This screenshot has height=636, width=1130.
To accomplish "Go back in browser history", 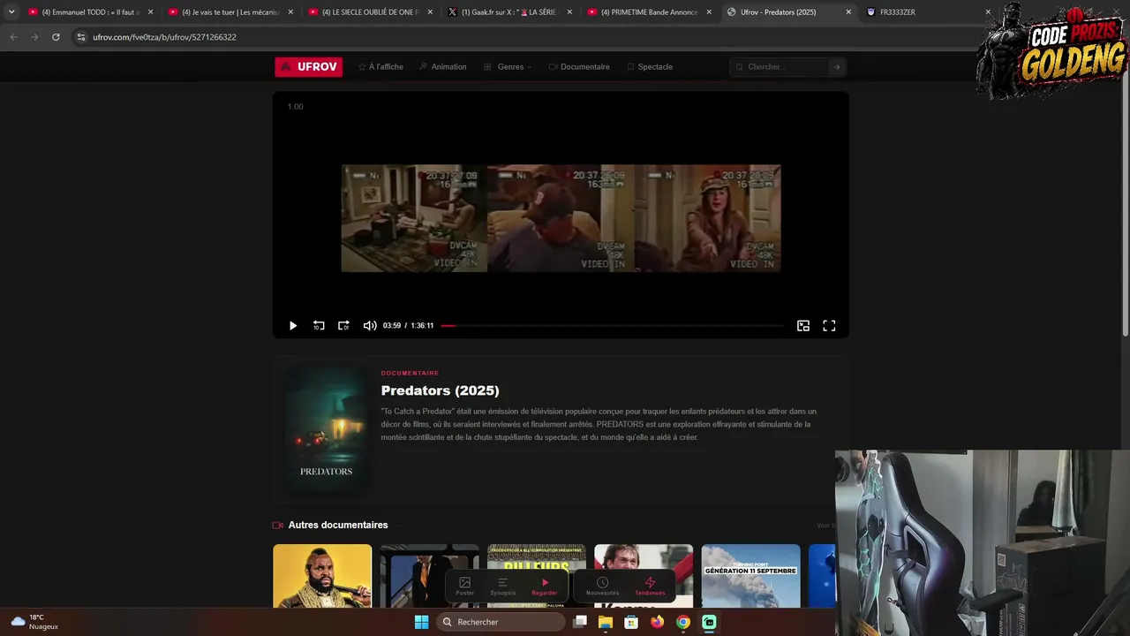I will (13, 37).
